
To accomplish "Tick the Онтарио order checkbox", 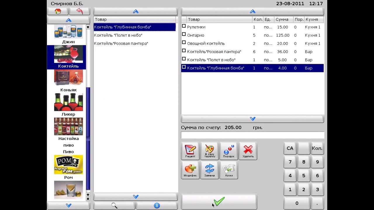I will click(x=184, y=34).
